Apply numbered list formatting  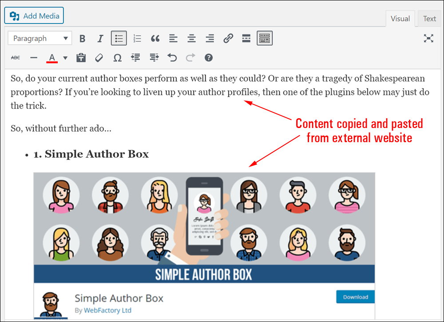click(x=137, y=38)
